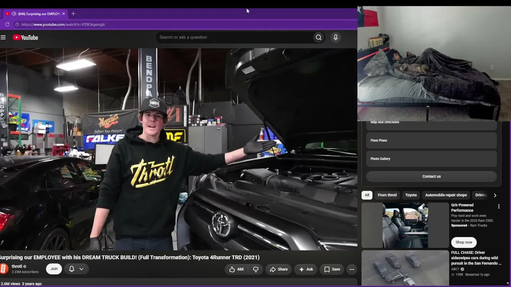Select the Surprising our EMPLOYEE browser tab
511x287 pixels.
point(36,14)
